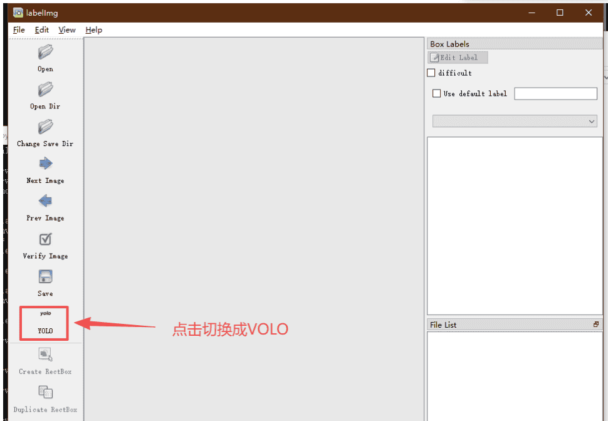Viewport: 608px width, 421px height.
Task: Enable the difficult checkbox
Action: coord(431,73)
